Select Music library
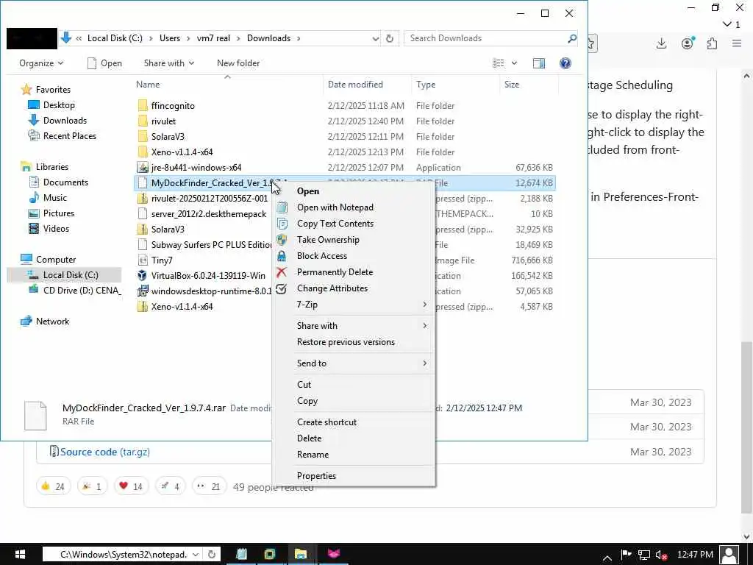The height and width of the screenshot is (565, 753). [x=54, y=197]
